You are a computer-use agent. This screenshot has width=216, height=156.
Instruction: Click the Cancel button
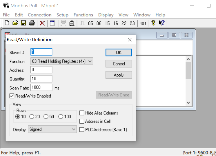tap(119, 64)
